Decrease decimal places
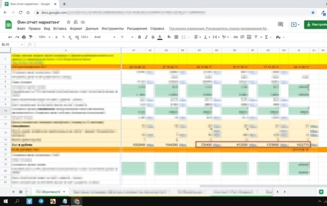 (x=70, y=37)
